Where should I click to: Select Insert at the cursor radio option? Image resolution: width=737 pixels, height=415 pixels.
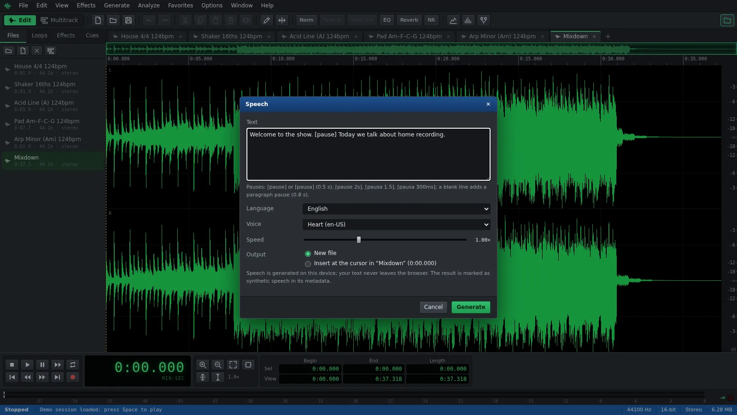[308, 264]
